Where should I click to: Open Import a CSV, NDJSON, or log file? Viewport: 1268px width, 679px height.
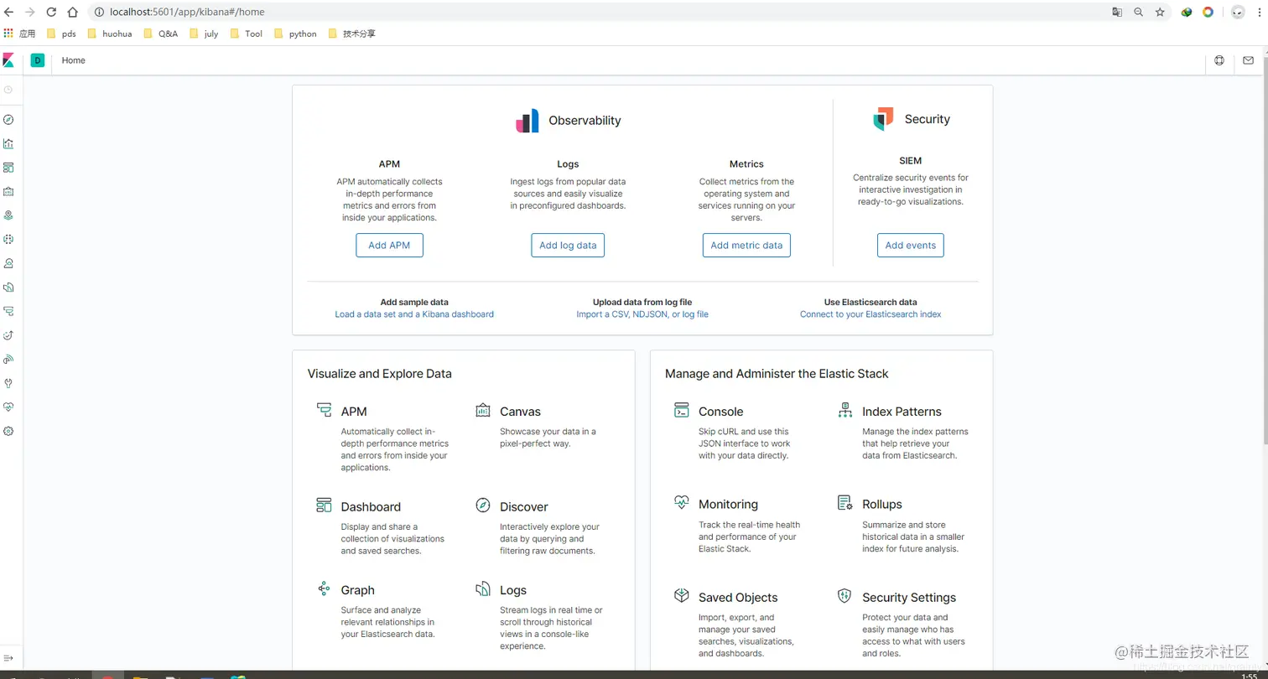coord(642,314)
